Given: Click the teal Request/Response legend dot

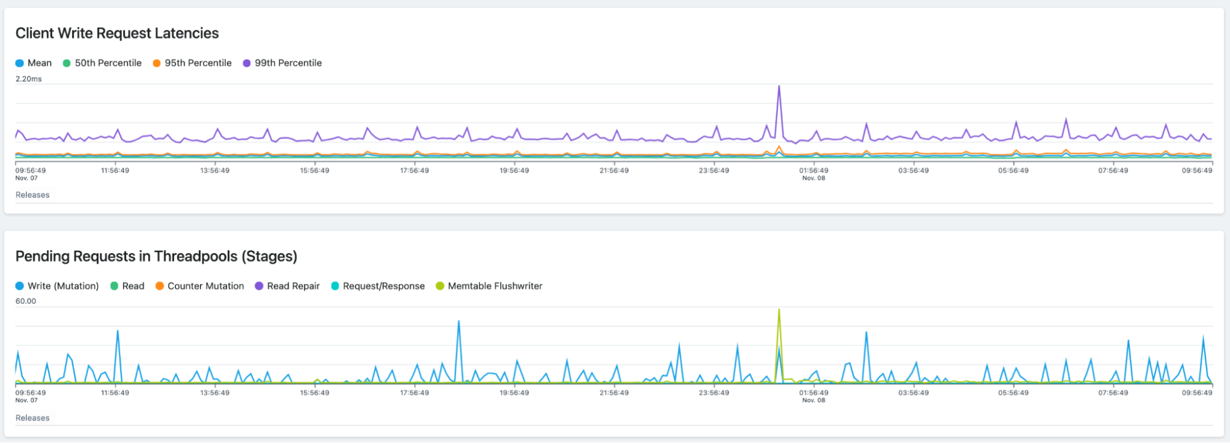Looking at the screenshot, I should [x=335, y=286].
